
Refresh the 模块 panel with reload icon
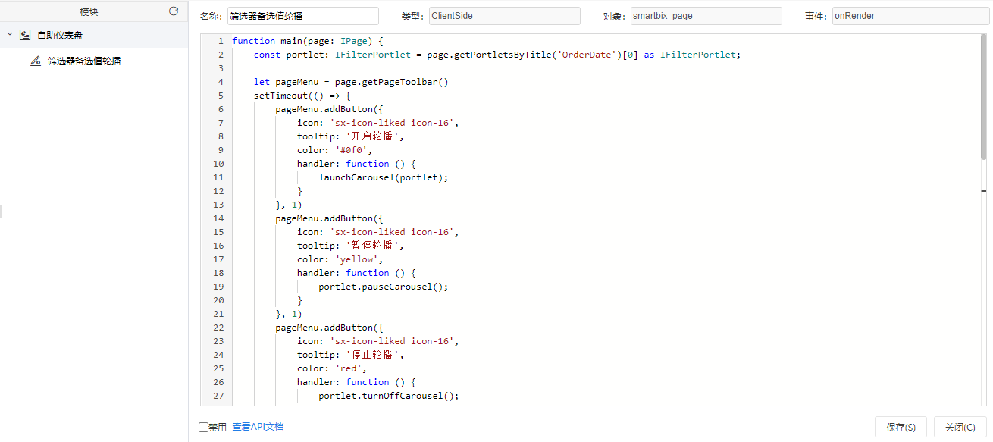point(174,11)
